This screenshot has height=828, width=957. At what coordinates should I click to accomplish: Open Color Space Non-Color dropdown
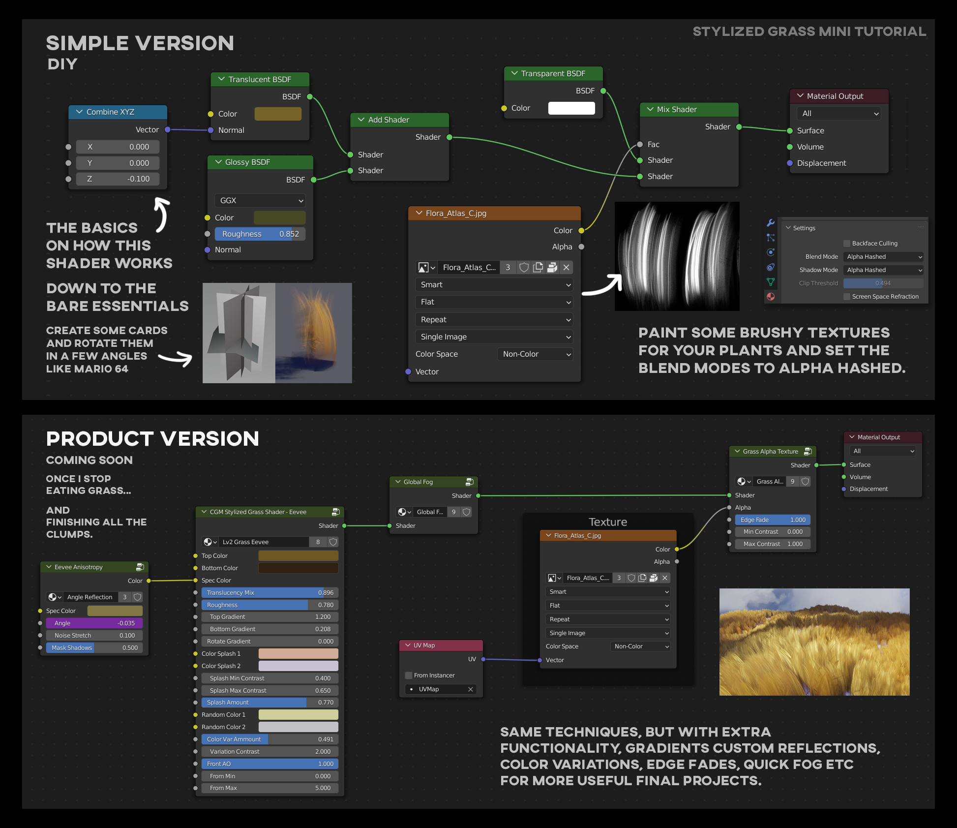coord(535,354)
